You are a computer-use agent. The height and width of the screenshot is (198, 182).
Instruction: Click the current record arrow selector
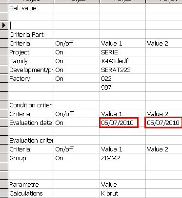(4, 25)
